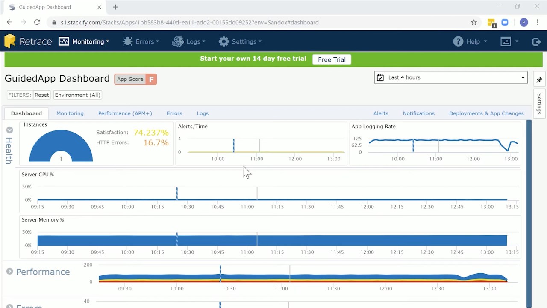547x308 pixels.
Task: Click the dashed marker in Server CPU chart
Action: [177, 193]
